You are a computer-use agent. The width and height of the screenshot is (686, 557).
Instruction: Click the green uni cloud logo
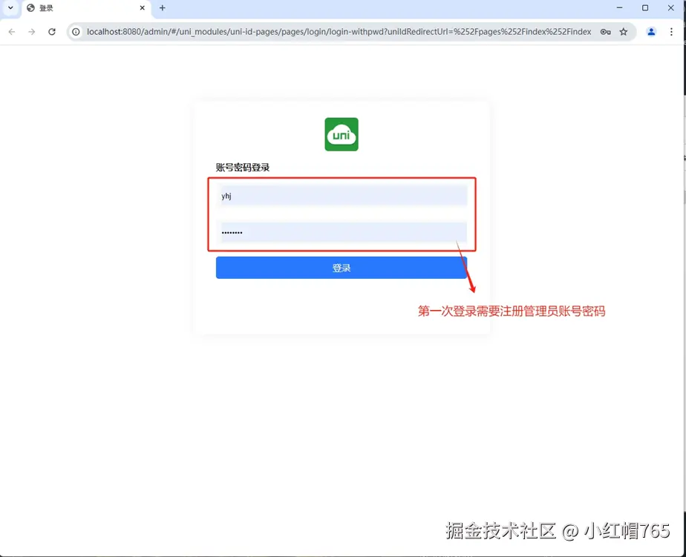point(342,134)
